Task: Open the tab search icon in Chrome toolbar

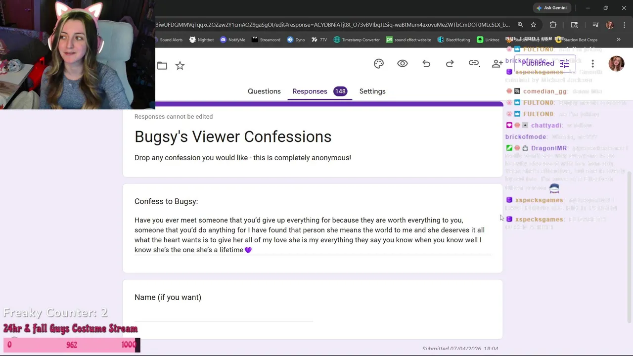Action: point(574,25)
